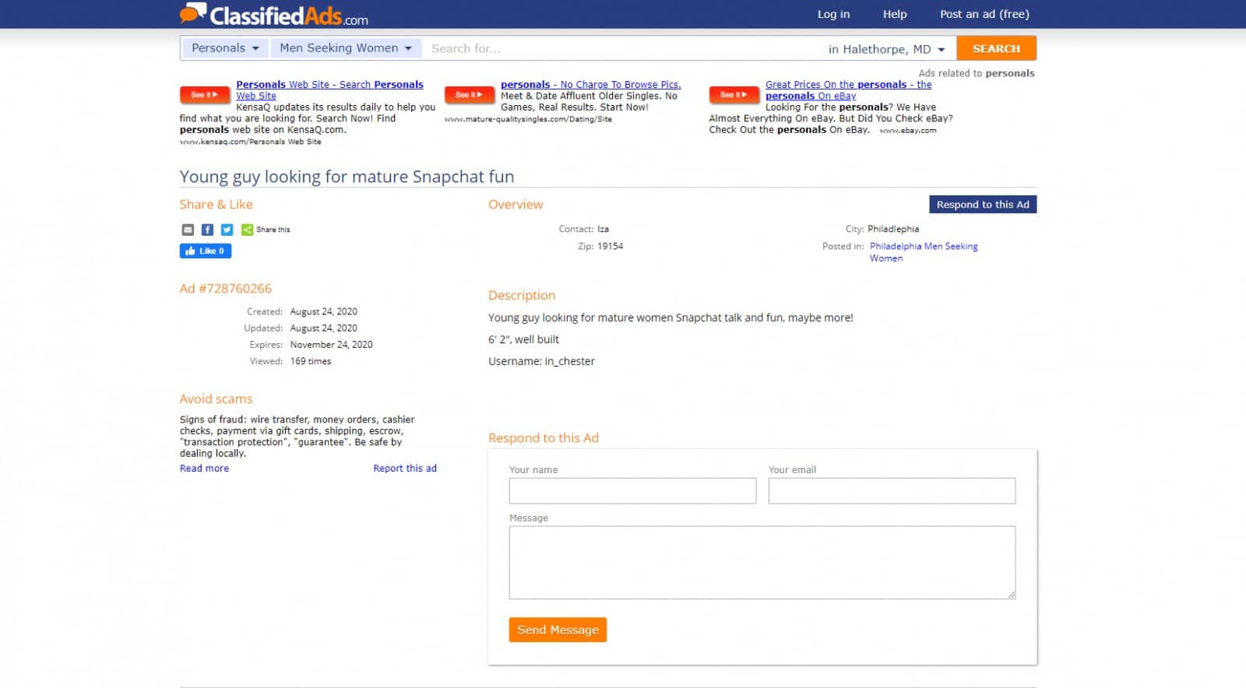Like the ad with Facebook Like button
Screen dimensions: 1246x688
click(206, 251)
